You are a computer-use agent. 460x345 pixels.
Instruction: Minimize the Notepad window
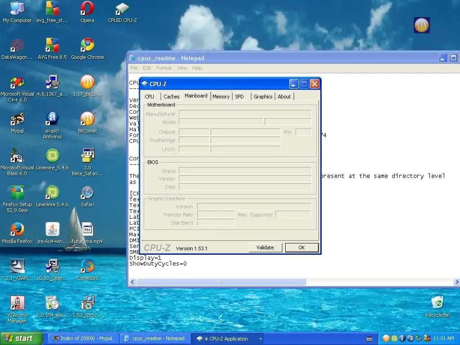tap(442, 58)
